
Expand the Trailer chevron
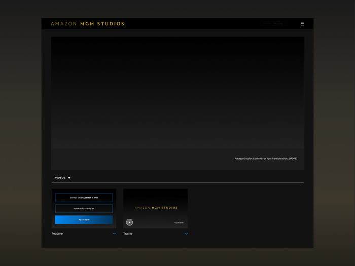186,234
